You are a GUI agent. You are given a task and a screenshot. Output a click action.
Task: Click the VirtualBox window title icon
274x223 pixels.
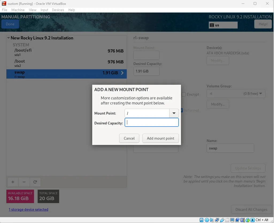pyautogui.click(x=4, y=3)
